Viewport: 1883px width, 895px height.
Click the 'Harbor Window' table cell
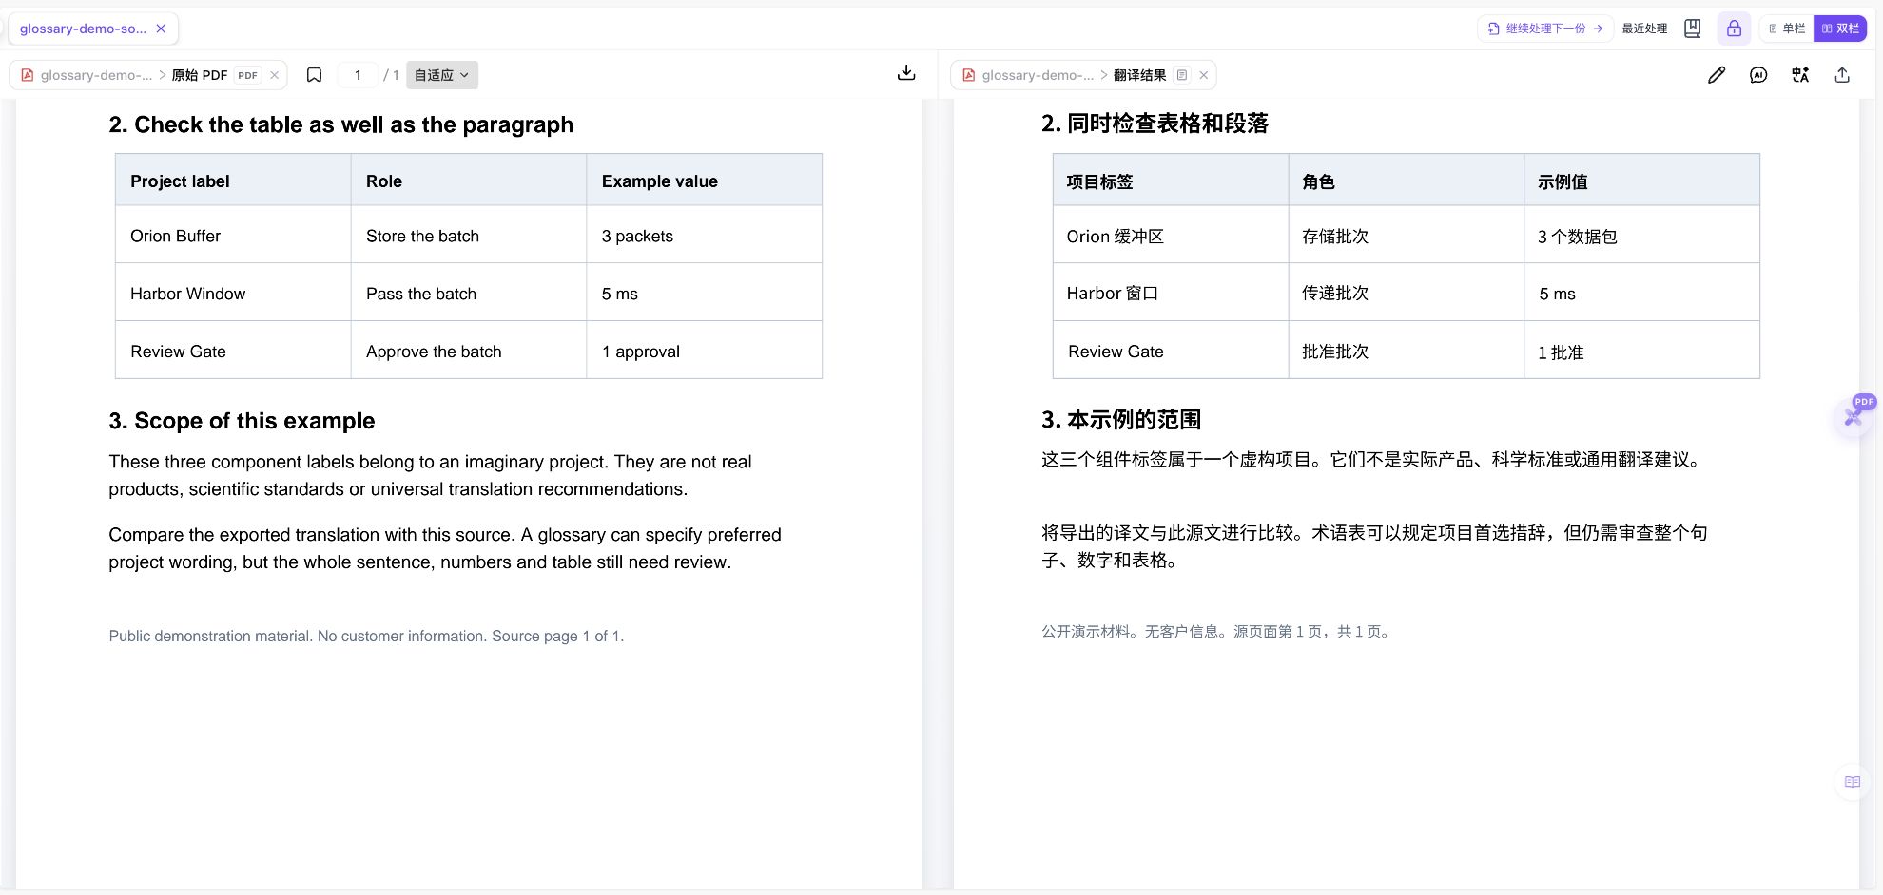click(233, 294)
